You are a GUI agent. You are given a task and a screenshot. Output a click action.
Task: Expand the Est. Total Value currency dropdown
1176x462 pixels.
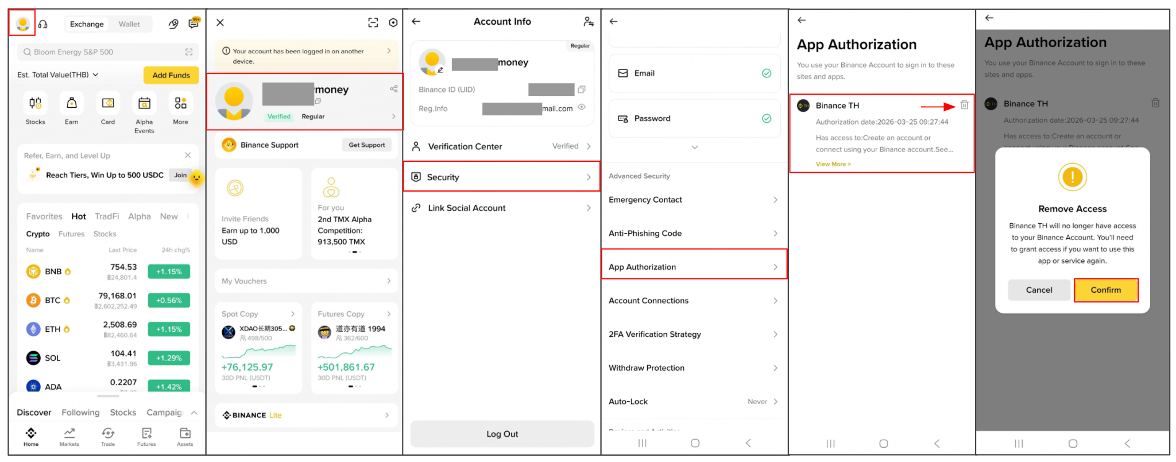coord(95,75)
